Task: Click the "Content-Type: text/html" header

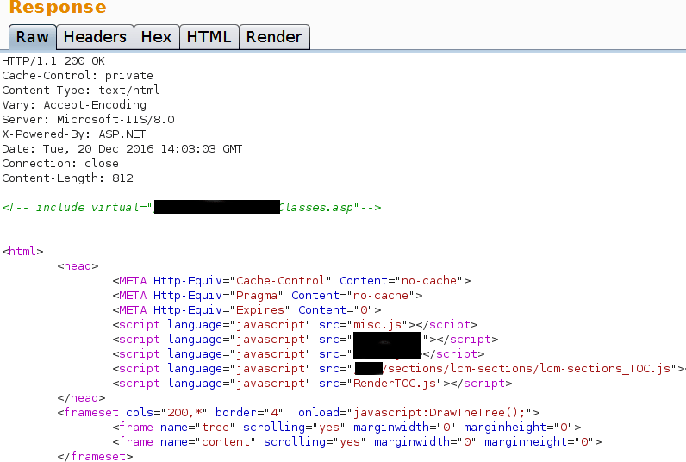Action: pos(81,91)
